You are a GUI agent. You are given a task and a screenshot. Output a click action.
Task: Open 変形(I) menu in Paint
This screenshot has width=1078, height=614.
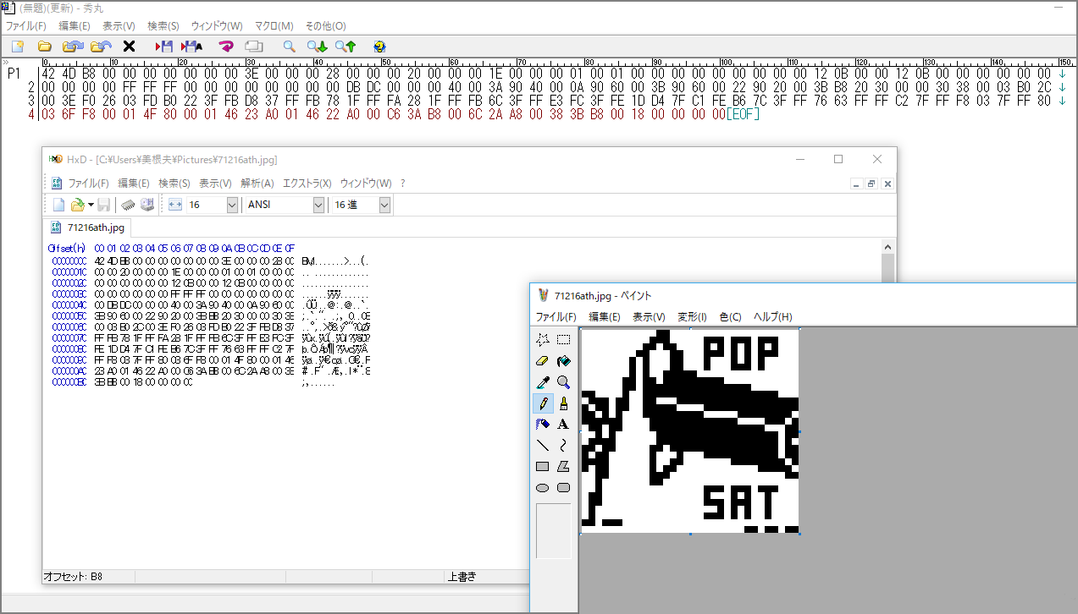[693, 317]
